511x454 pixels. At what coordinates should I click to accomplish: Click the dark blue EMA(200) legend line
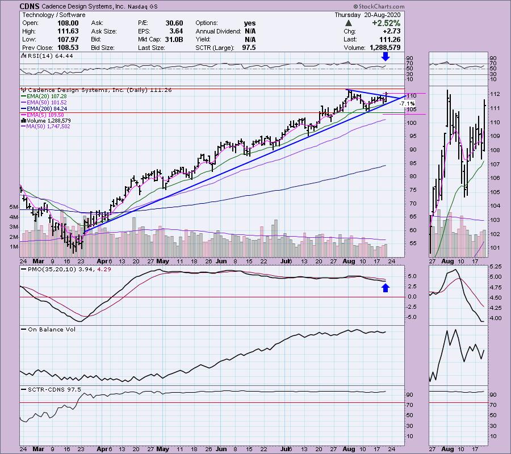click(24, 108)
